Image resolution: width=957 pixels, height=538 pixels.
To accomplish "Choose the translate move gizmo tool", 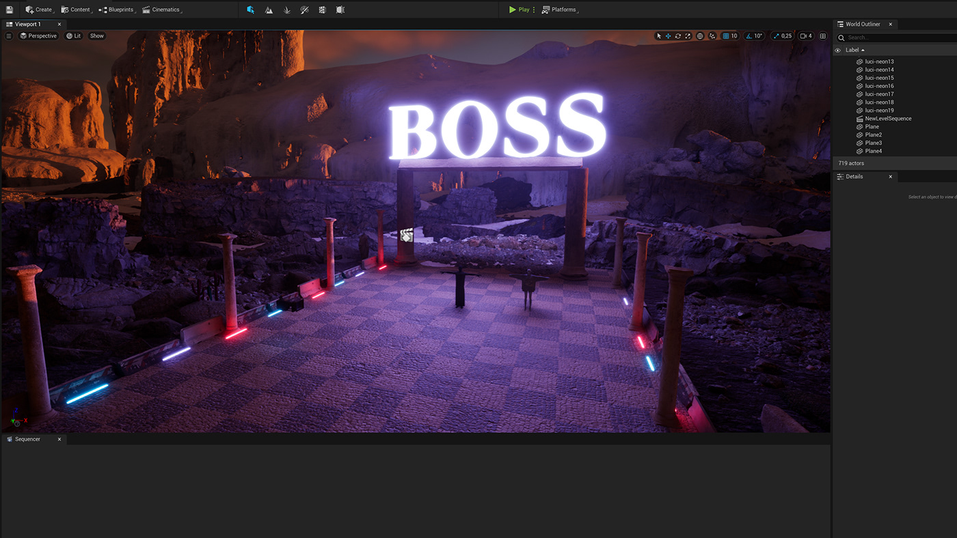I will pos(669,36).
